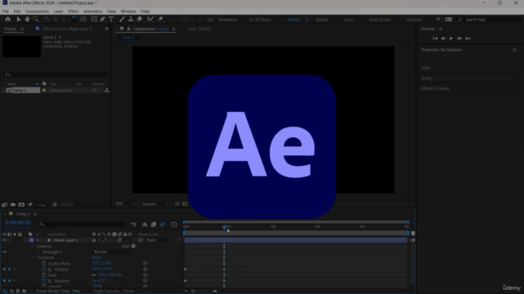This screenshot has height=294, width=524.
Task: Select the Roto Brush tool
Action: pos(151,20)
